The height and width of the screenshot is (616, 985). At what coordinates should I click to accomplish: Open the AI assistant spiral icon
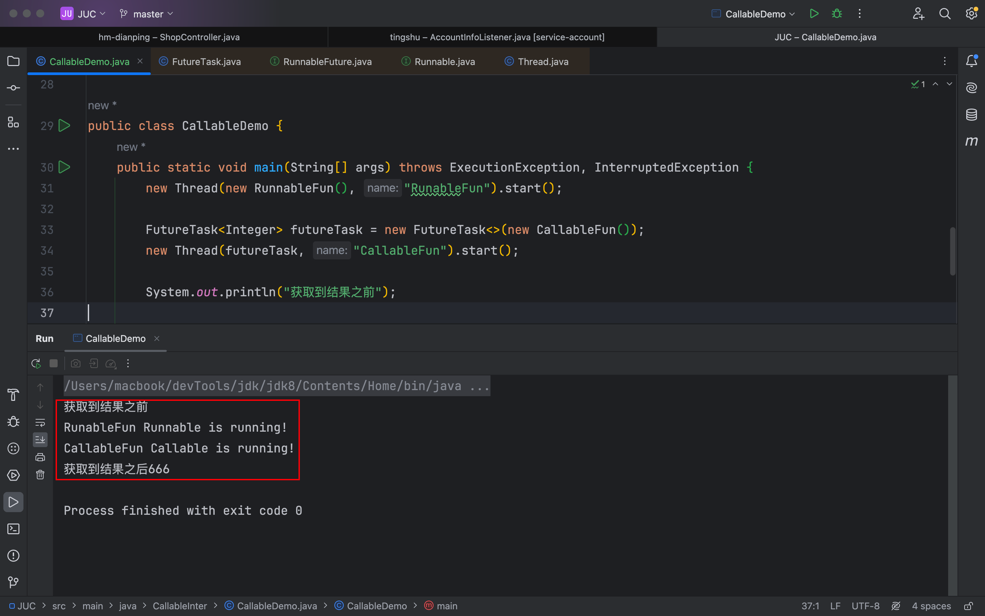coord(972,87)
